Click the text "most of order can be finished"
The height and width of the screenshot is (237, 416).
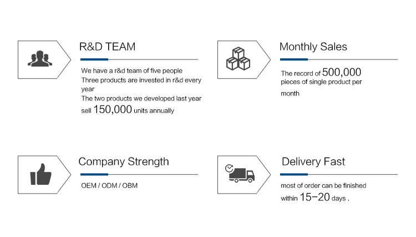tap(324, 185)
